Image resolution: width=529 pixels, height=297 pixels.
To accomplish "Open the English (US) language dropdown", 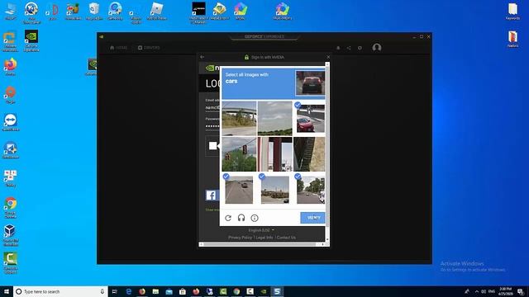I will pyautogui.click(x=261, y=230).
